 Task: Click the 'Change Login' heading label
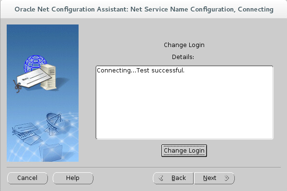point(184,45)
